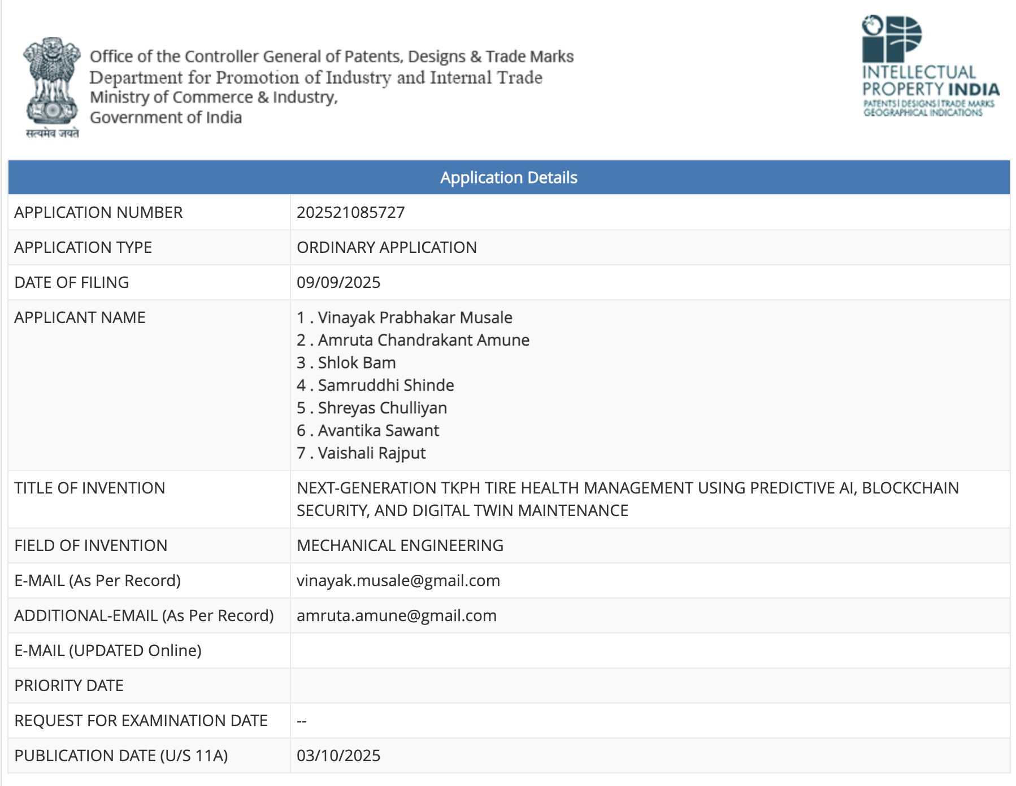Click the Ministry of Commerce & Industry line

214,97
